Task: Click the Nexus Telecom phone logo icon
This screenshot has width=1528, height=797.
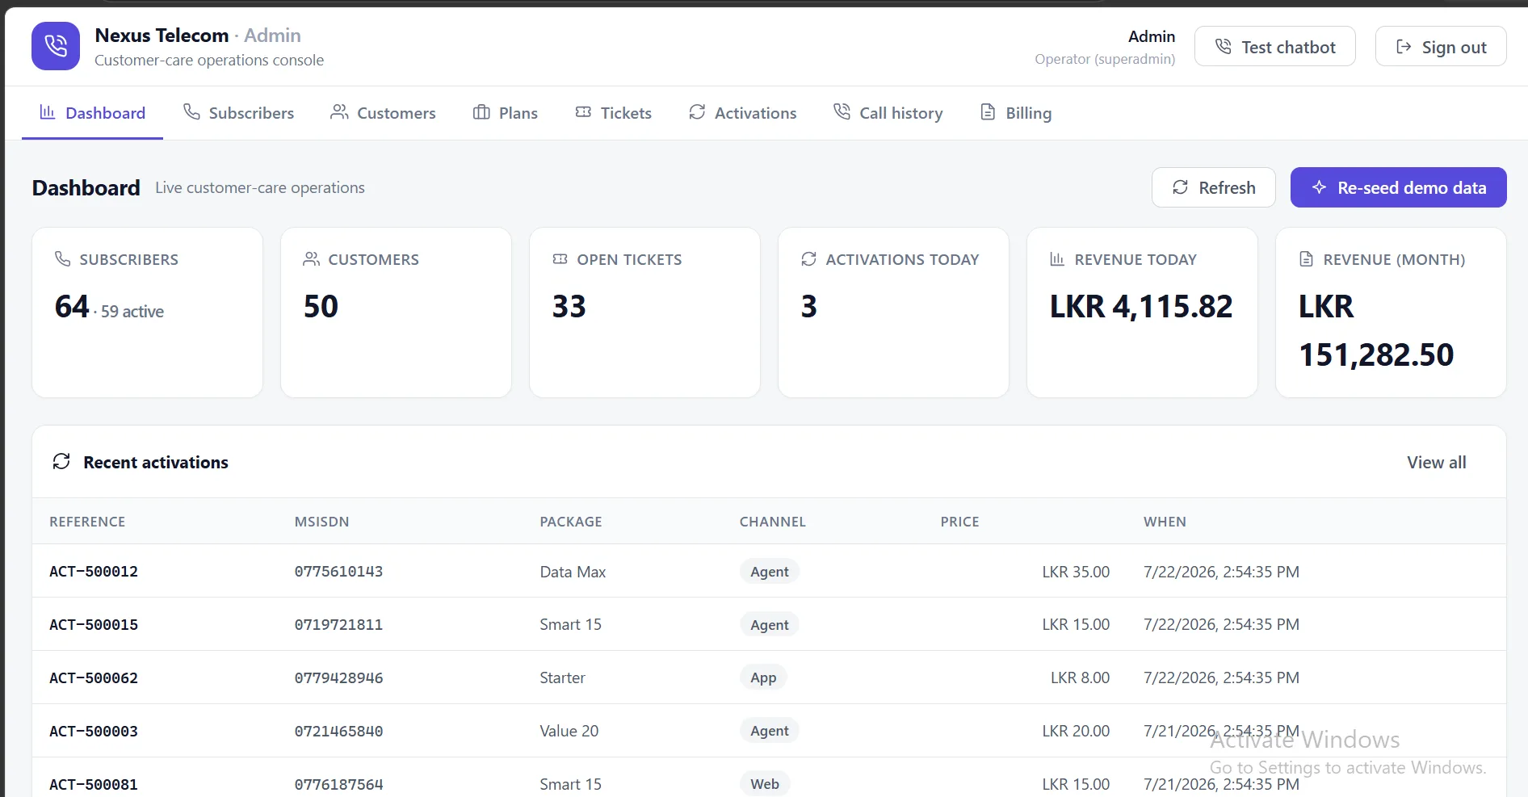Action: click(x=56, y=46)
